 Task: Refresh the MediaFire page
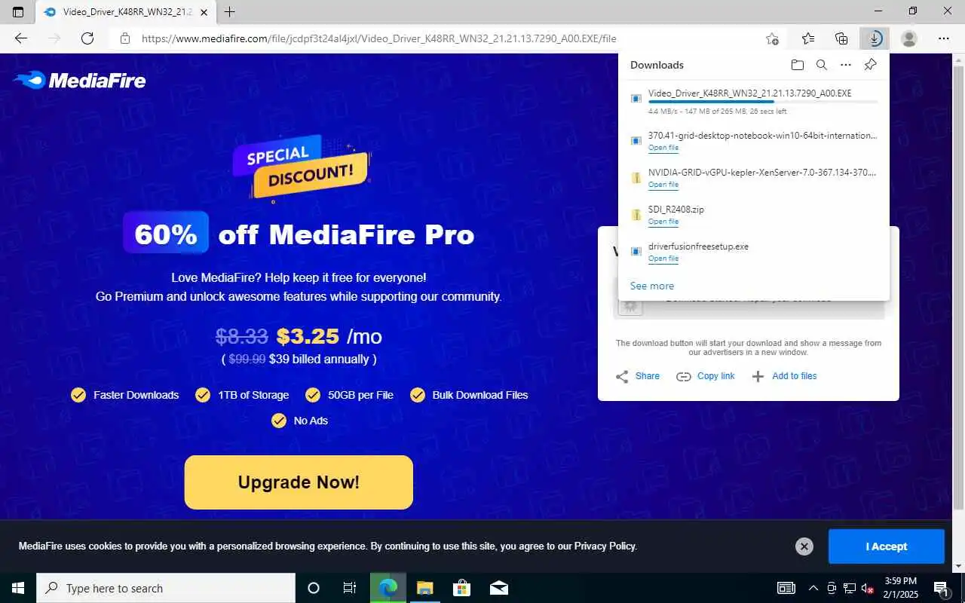pyautogui.click(x=87, y=38)
